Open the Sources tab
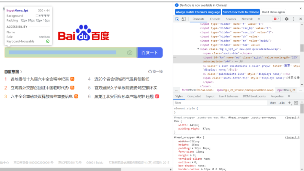The width and height of the screenshot is (304, 171). point(231,19)
